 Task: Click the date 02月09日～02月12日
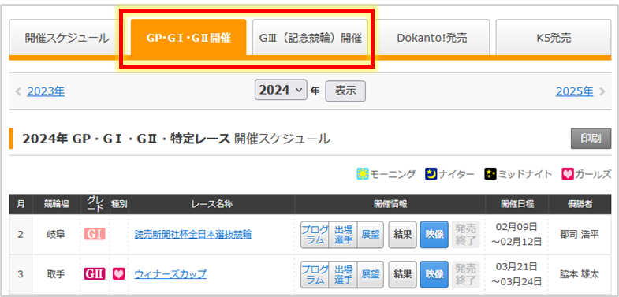click(x=516, y=234)
